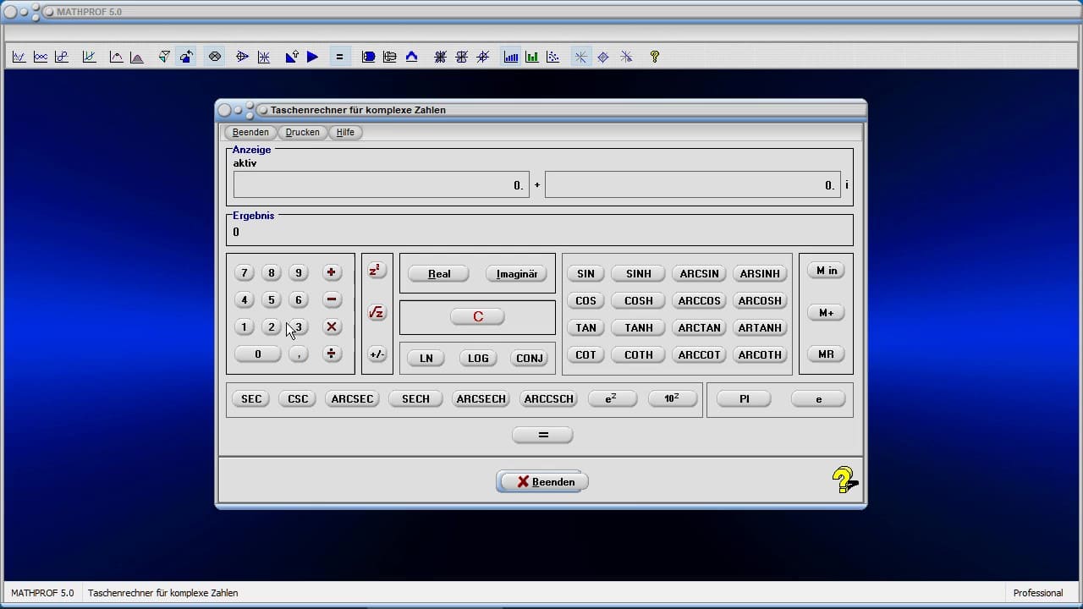Click the COSH function button
This screenshot has height=609, width=1083.
(x=639, y=300)
